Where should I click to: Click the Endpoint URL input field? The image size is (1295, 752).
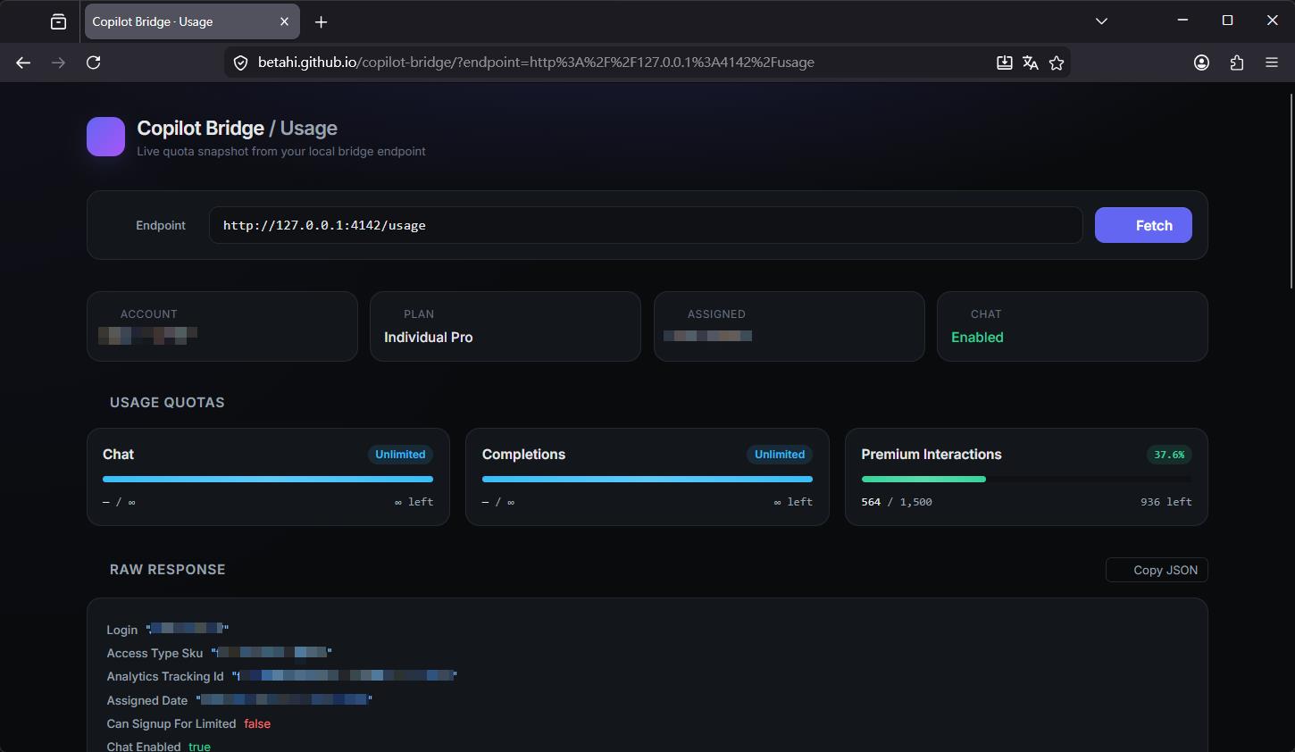pyautogui.click(x=646, y=225)
